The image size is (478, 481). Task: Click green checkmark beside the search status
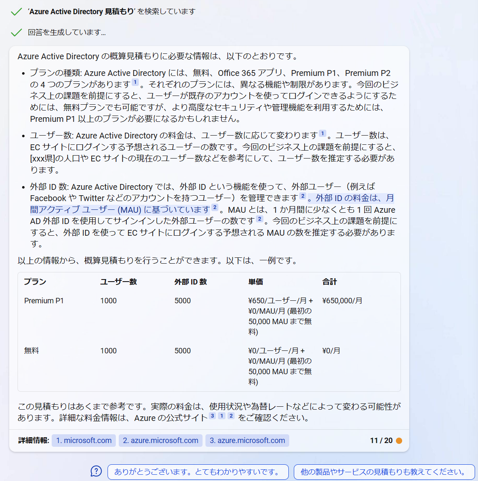pyautogui.click(x=16, y=12)
